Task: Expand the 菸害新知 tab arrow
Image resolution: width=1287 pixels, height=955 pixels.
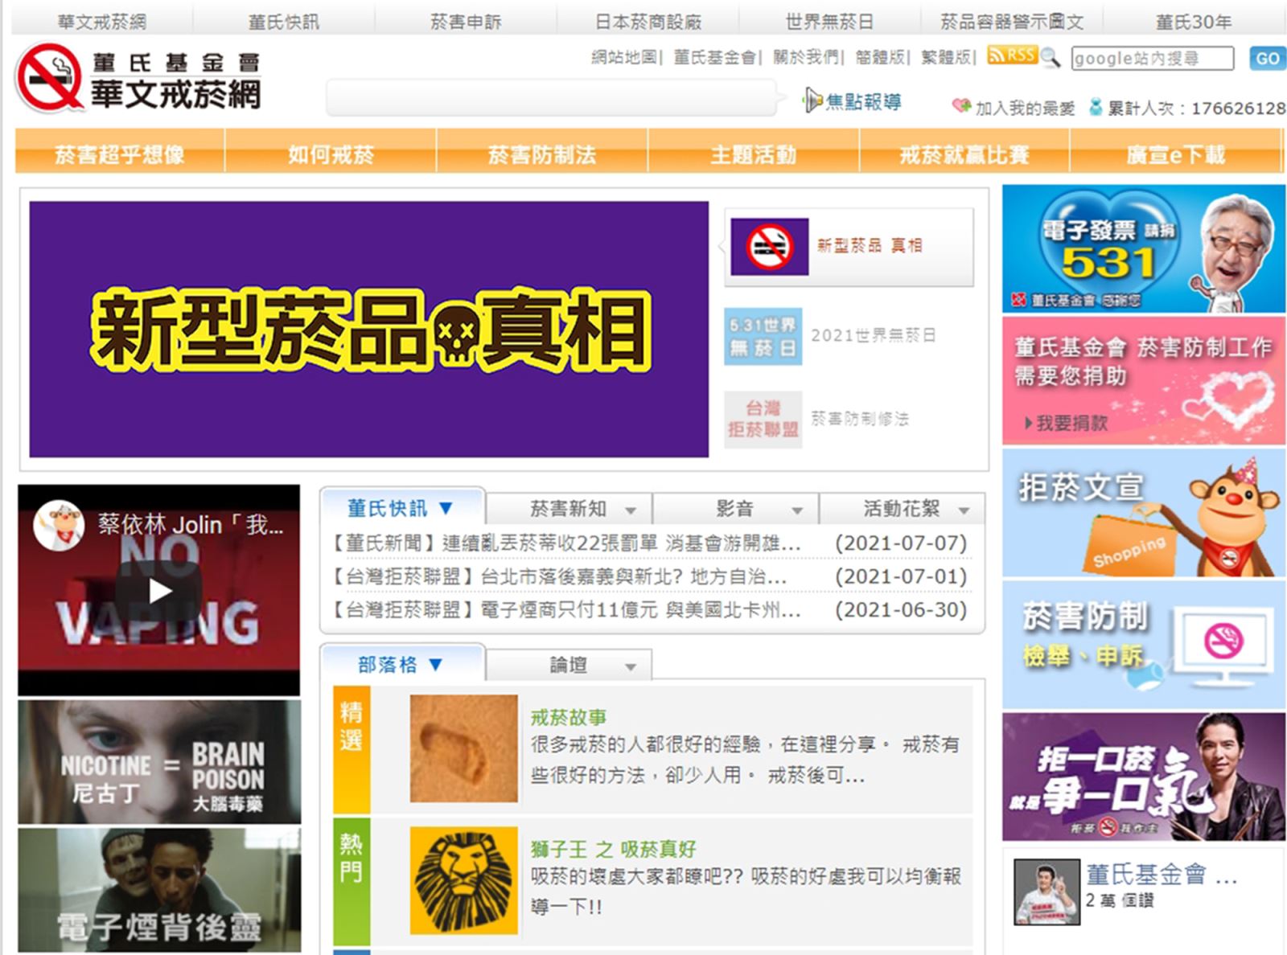Action: coord(631,510)
